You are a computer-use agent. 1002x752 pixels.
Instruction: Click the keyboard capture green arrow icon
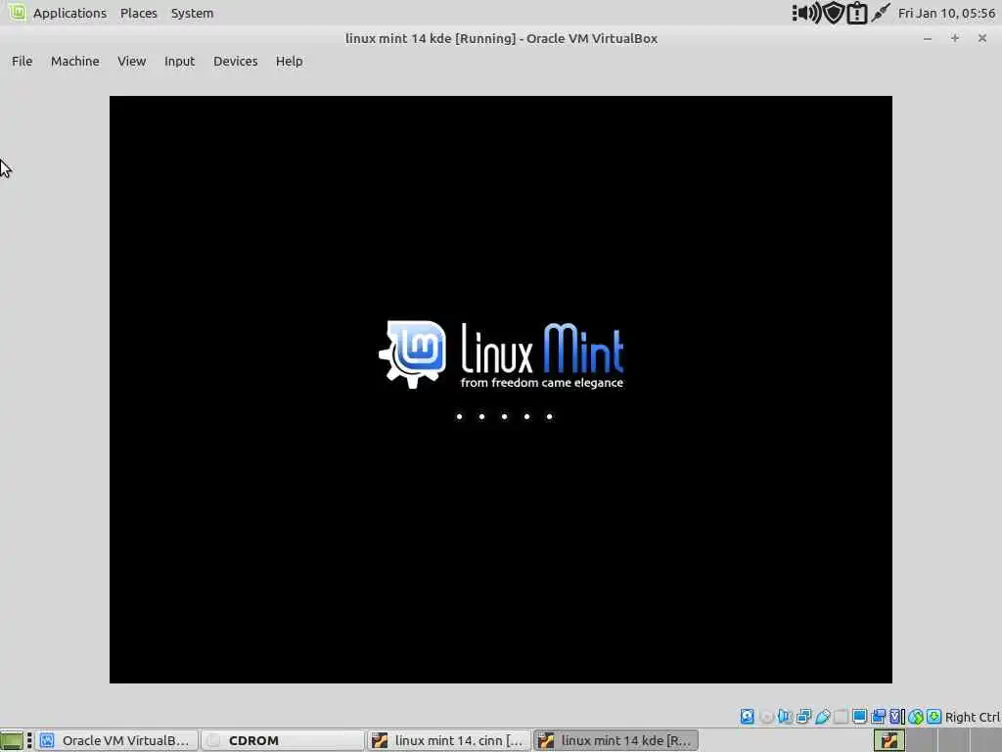tap(934, 716)
